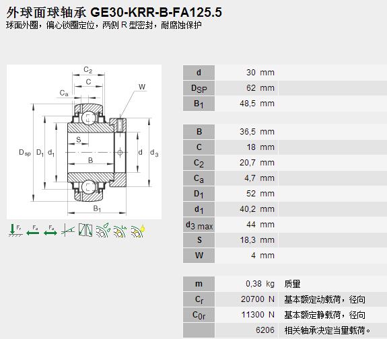Click the B1 dimension label in the drawing
Screen dimensions: 387x339
97,209
